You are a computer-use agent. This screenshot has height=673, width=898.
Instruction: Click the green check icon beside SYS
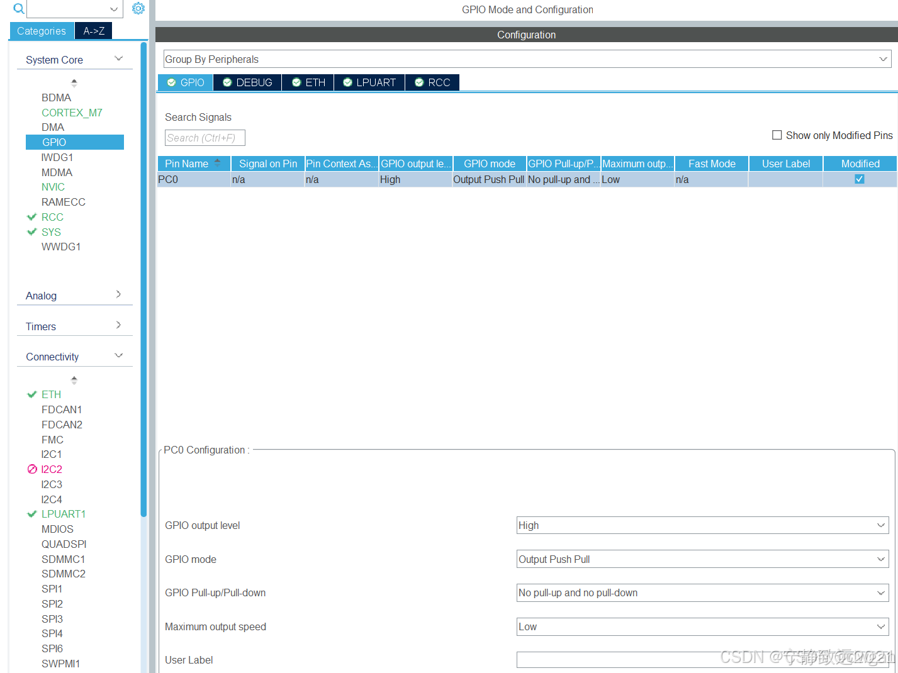[x=32, y=232]
